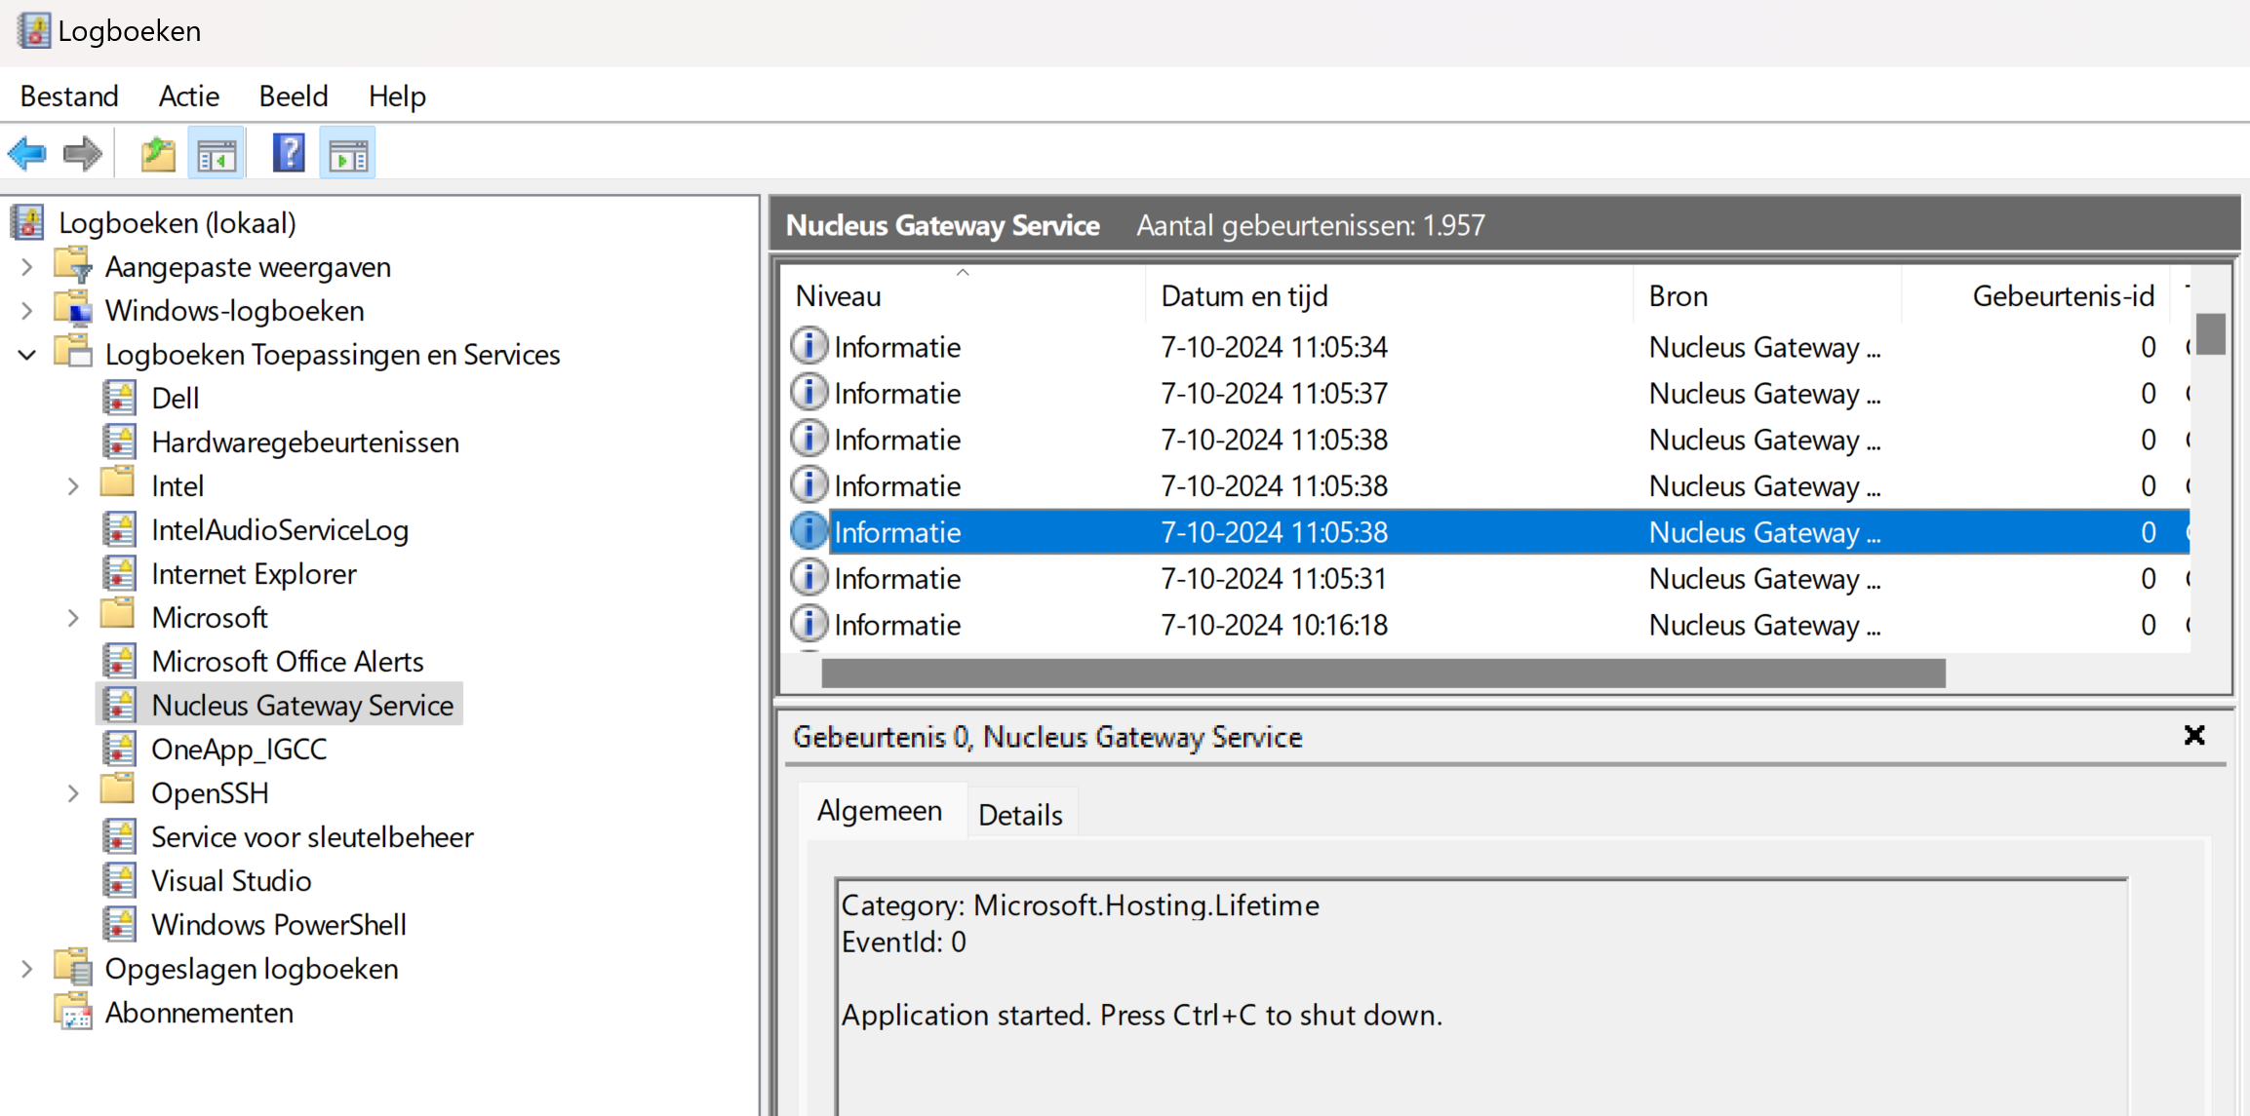
Task: Select the OneApp_IGCC log icon
Action: [120, 749]
